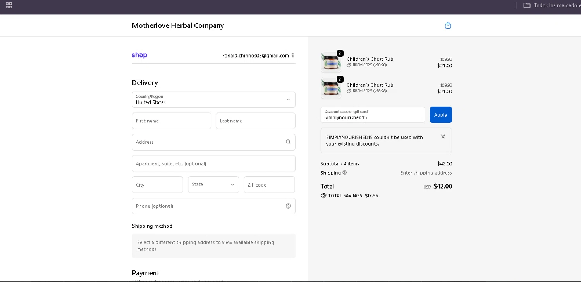581x282 pixels.
Task: Focus the Phone (optional) field
Action: pyautogui.click(x=213, y=206)
